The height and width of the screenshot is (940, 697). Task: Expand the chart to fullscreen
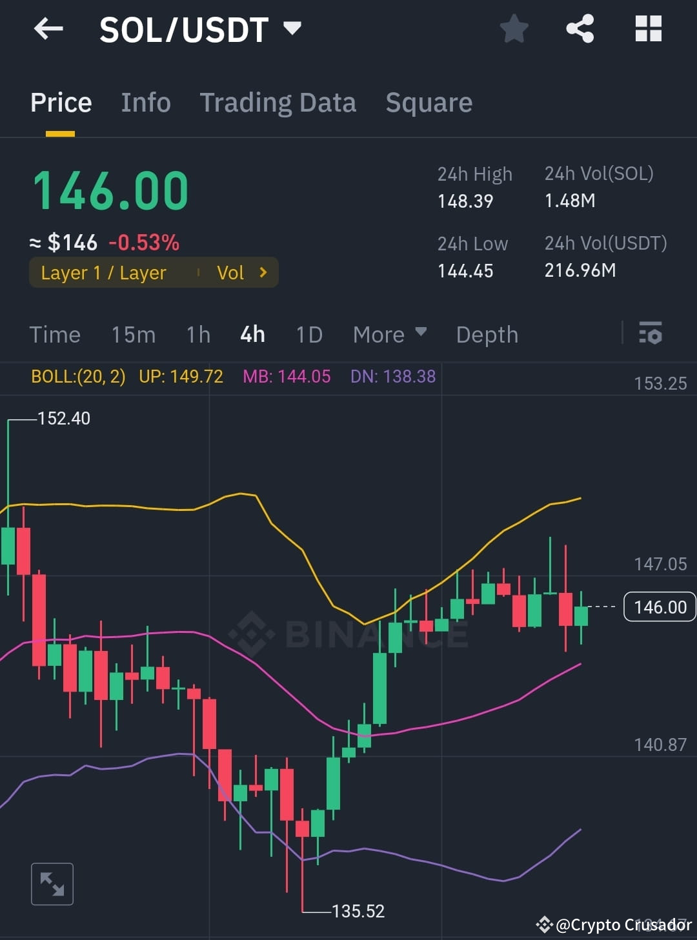point(52,883)
